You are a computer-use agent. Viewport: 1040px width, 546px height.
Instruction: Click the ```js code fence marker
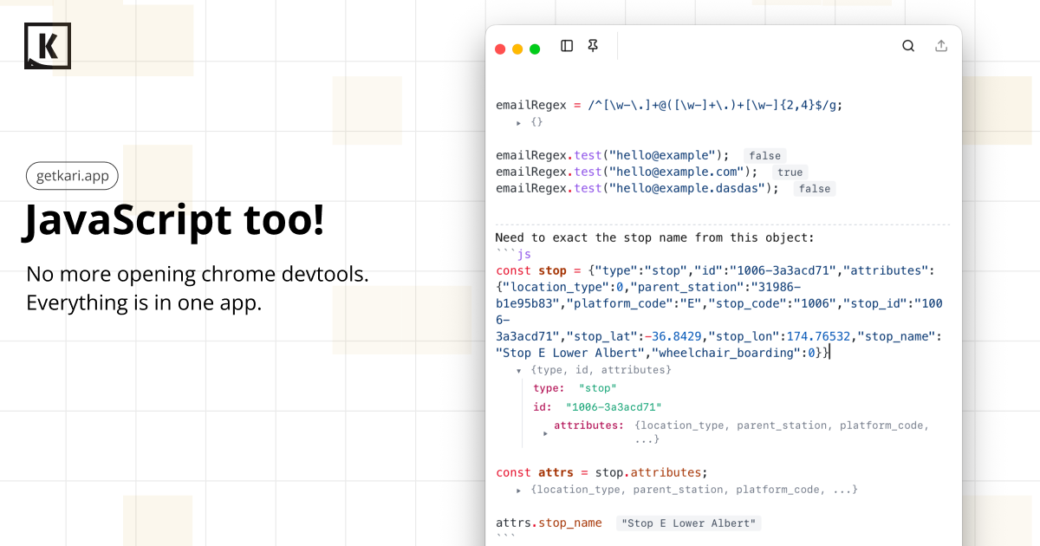click(x=513, y=254)
